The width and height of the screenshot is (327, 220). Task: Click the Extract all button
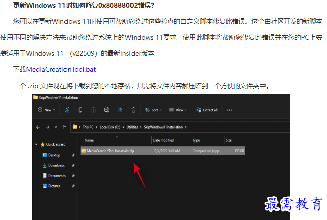tap(207, 110)
